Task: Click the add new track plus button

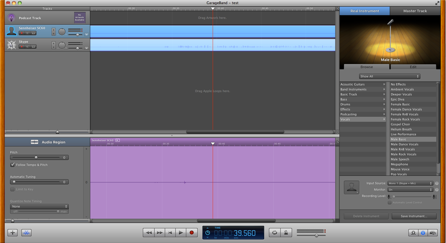Action: click(x=13, y=233)
